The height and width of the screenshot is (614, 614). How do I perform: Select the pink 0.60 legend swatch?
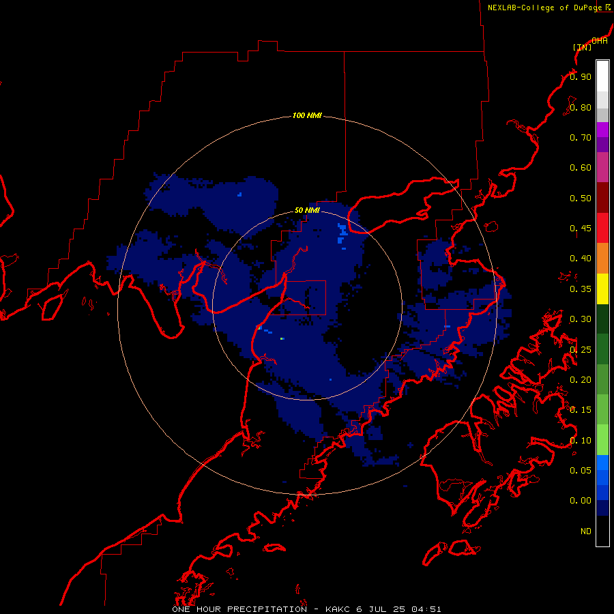[x=602, y=167]
